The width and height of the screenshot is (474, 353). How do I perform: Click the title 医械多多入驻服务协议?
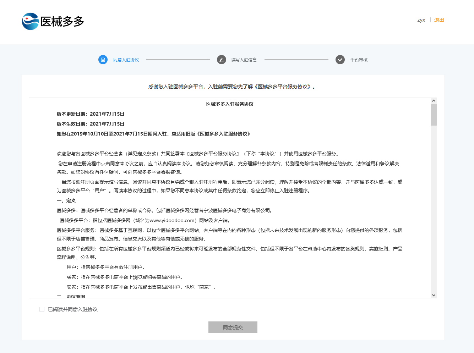230,104
